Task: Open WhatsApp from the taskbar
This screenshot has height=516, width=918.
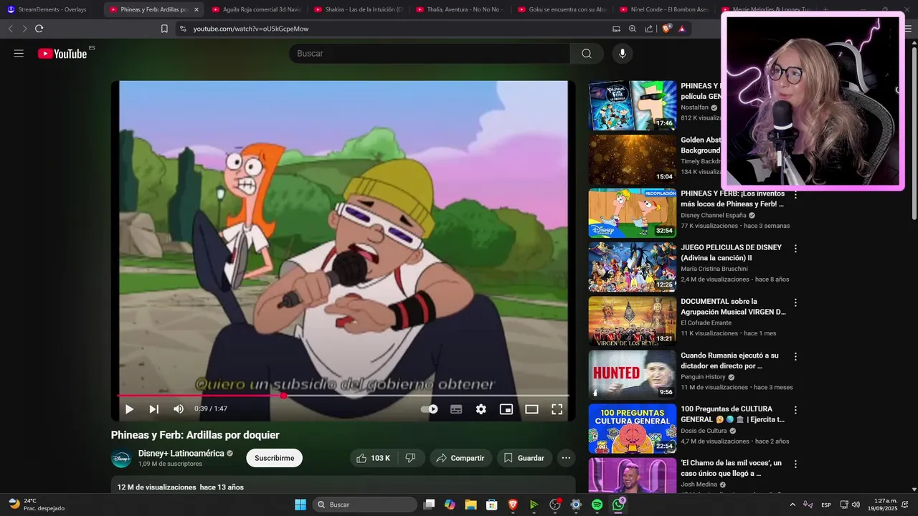Action: (x=618, y=505)
